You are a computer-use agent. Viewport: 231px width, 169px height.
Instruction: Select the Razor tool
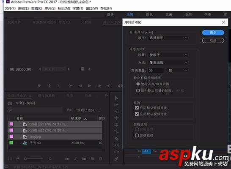[116, 139]
